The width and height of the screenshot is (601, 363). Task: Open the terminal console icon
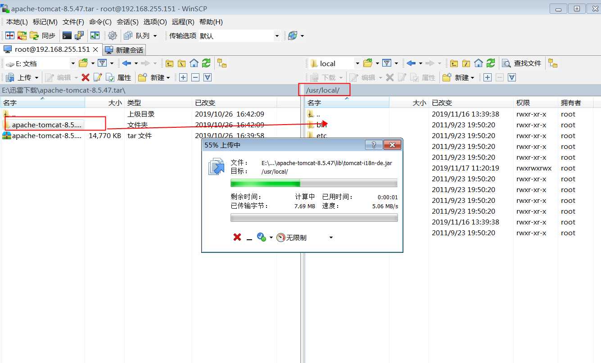(x=67, y=36)
